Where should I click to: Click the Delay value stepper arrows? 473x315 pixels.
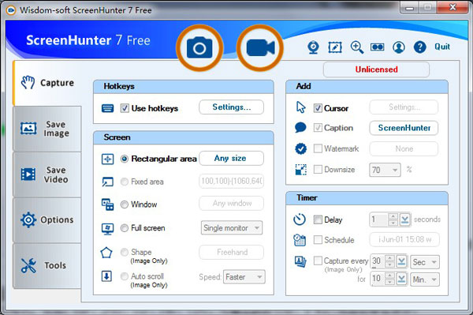pos(393,219)
